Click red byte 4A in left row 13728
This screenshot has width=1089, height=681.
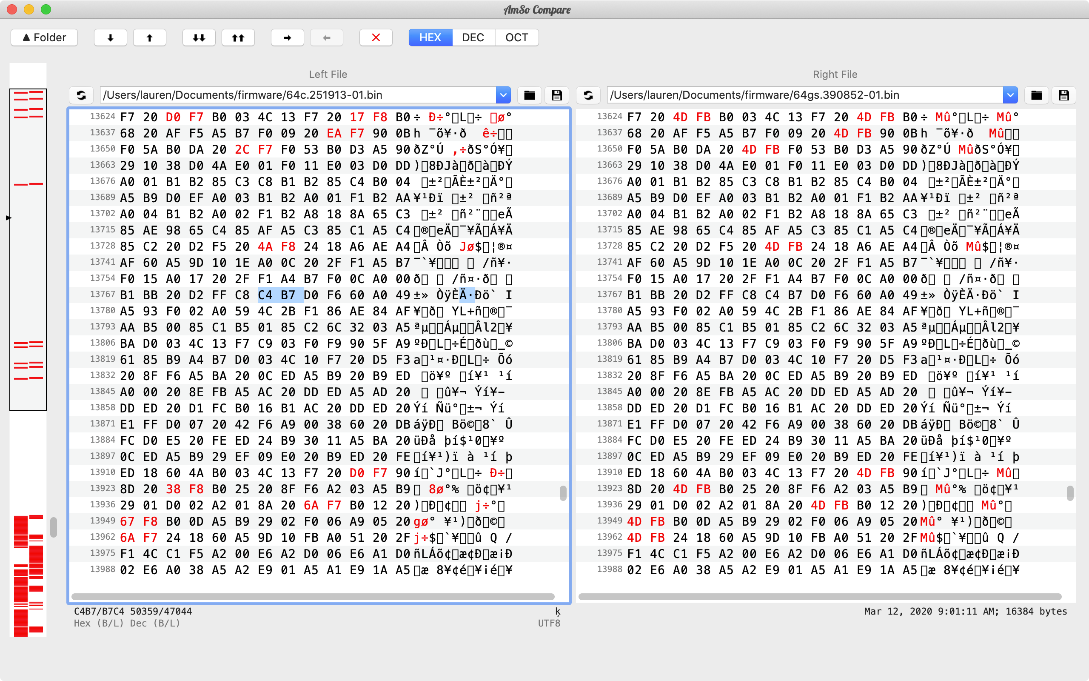265,247
